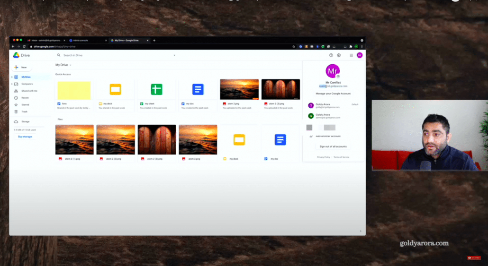Change profile photo camera icon
Screen dimensions: 488x266
point(338,76)
